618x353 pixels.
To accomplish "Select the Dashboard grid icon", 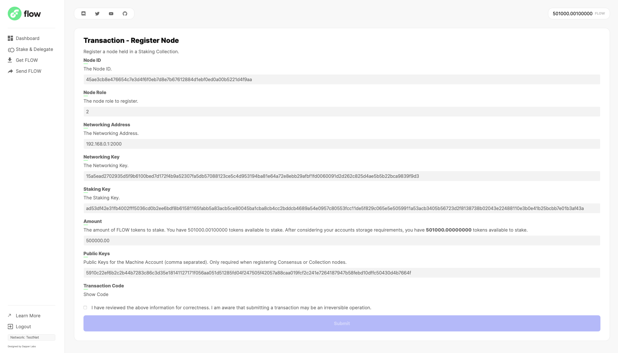I will [x=10, y=38].
